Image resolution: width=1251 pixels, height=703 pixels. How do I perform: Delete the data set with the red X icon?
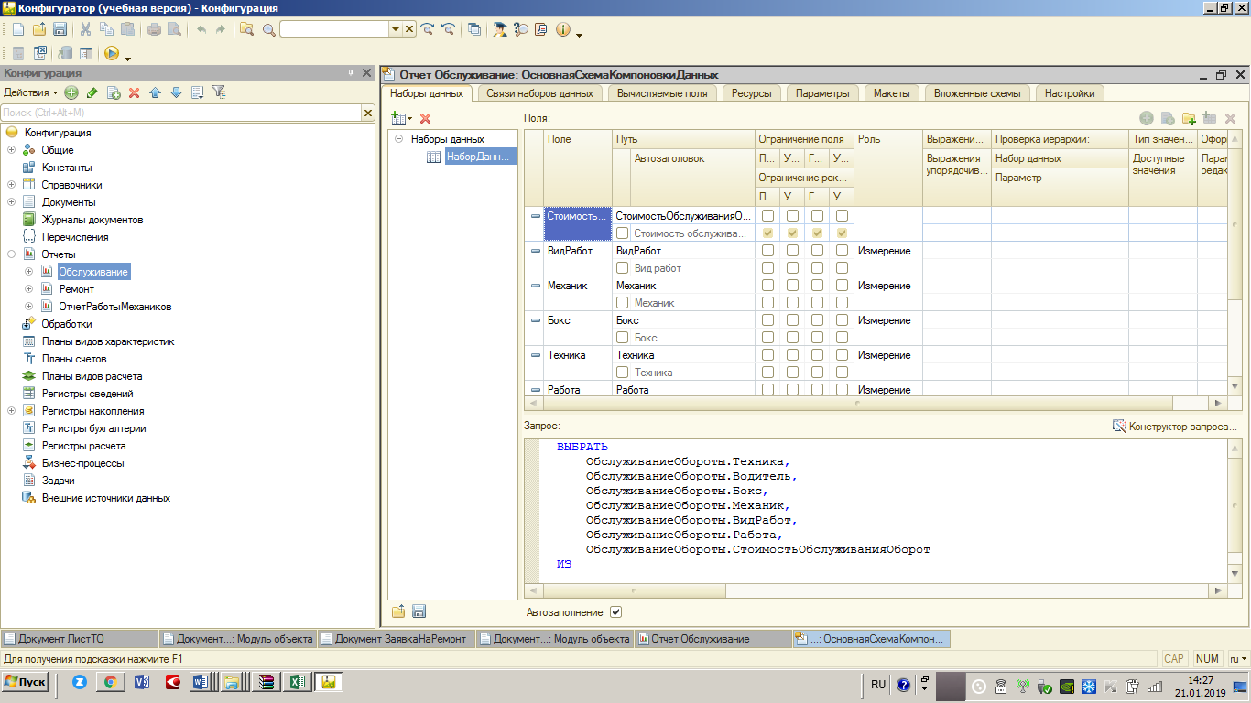click(x=425, y=118)
